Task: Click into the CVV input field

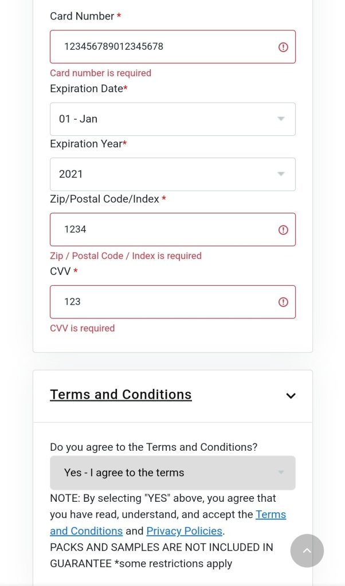Action: (160, 302)
